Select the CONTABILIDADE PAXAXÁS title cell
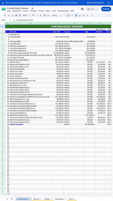Image resolution: width=113 pixels, height=201 pixels. [x=58, y=27]
